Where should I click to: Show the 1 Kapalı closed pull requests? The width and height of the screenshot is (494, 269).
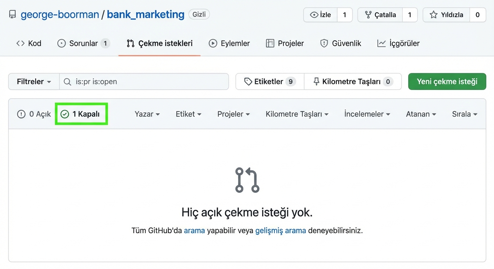pyautogui.click(x=81, y=114)
